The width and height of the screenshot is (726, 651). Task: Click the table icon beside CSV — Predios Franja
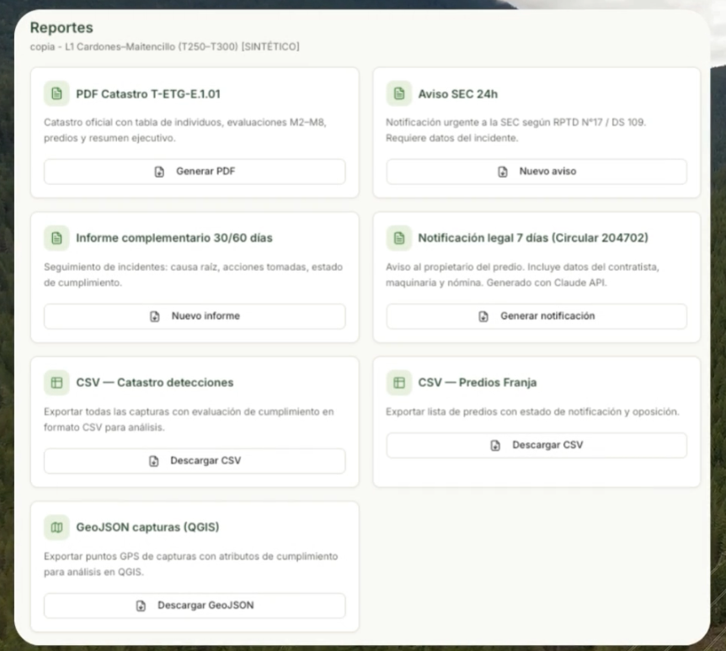point(399,383)
